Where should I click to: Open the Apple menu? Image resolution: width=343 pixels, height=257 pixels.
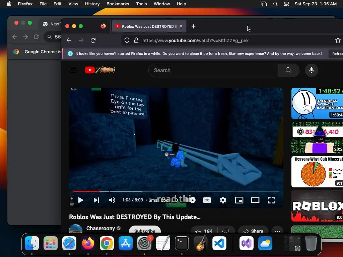tap(9, 4)
